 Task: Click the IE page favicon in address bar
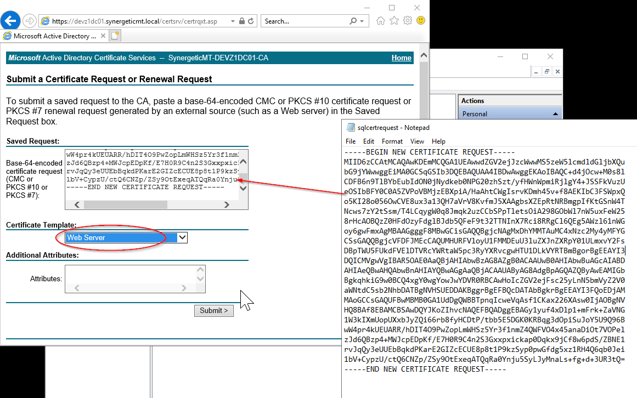pyautogui.click(x=46, y=21)
